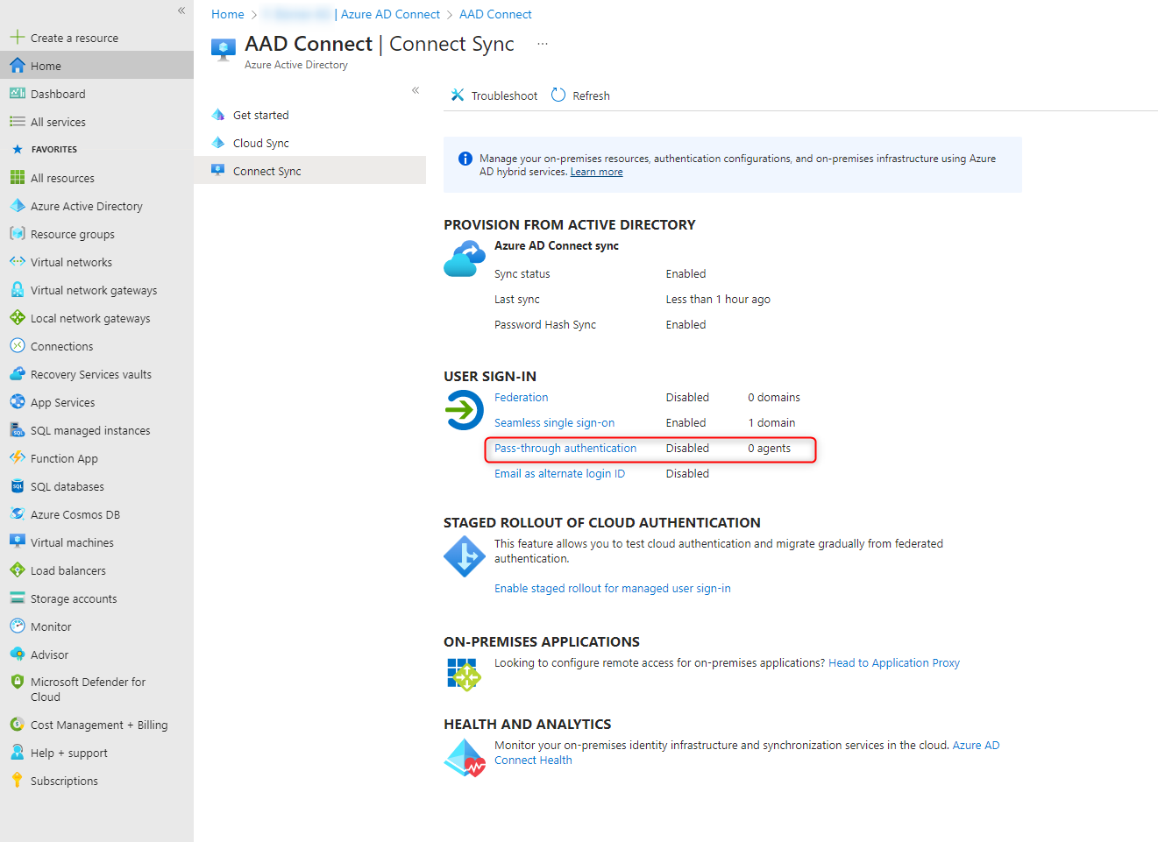Open the Get started page
Viewport: 1158px width, 842px height.
pyautogui.click(x=260, y=114)
